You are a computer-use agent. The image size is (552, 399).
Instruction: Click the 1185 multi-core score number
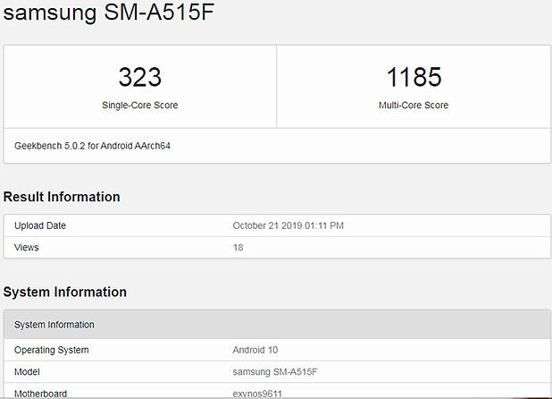(x=414, y=77)
